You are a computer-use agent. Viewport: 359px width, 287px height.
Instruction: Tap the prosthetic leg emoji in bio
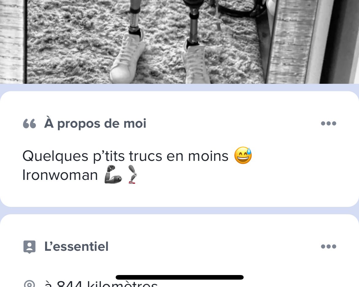[x=132, y=174]
